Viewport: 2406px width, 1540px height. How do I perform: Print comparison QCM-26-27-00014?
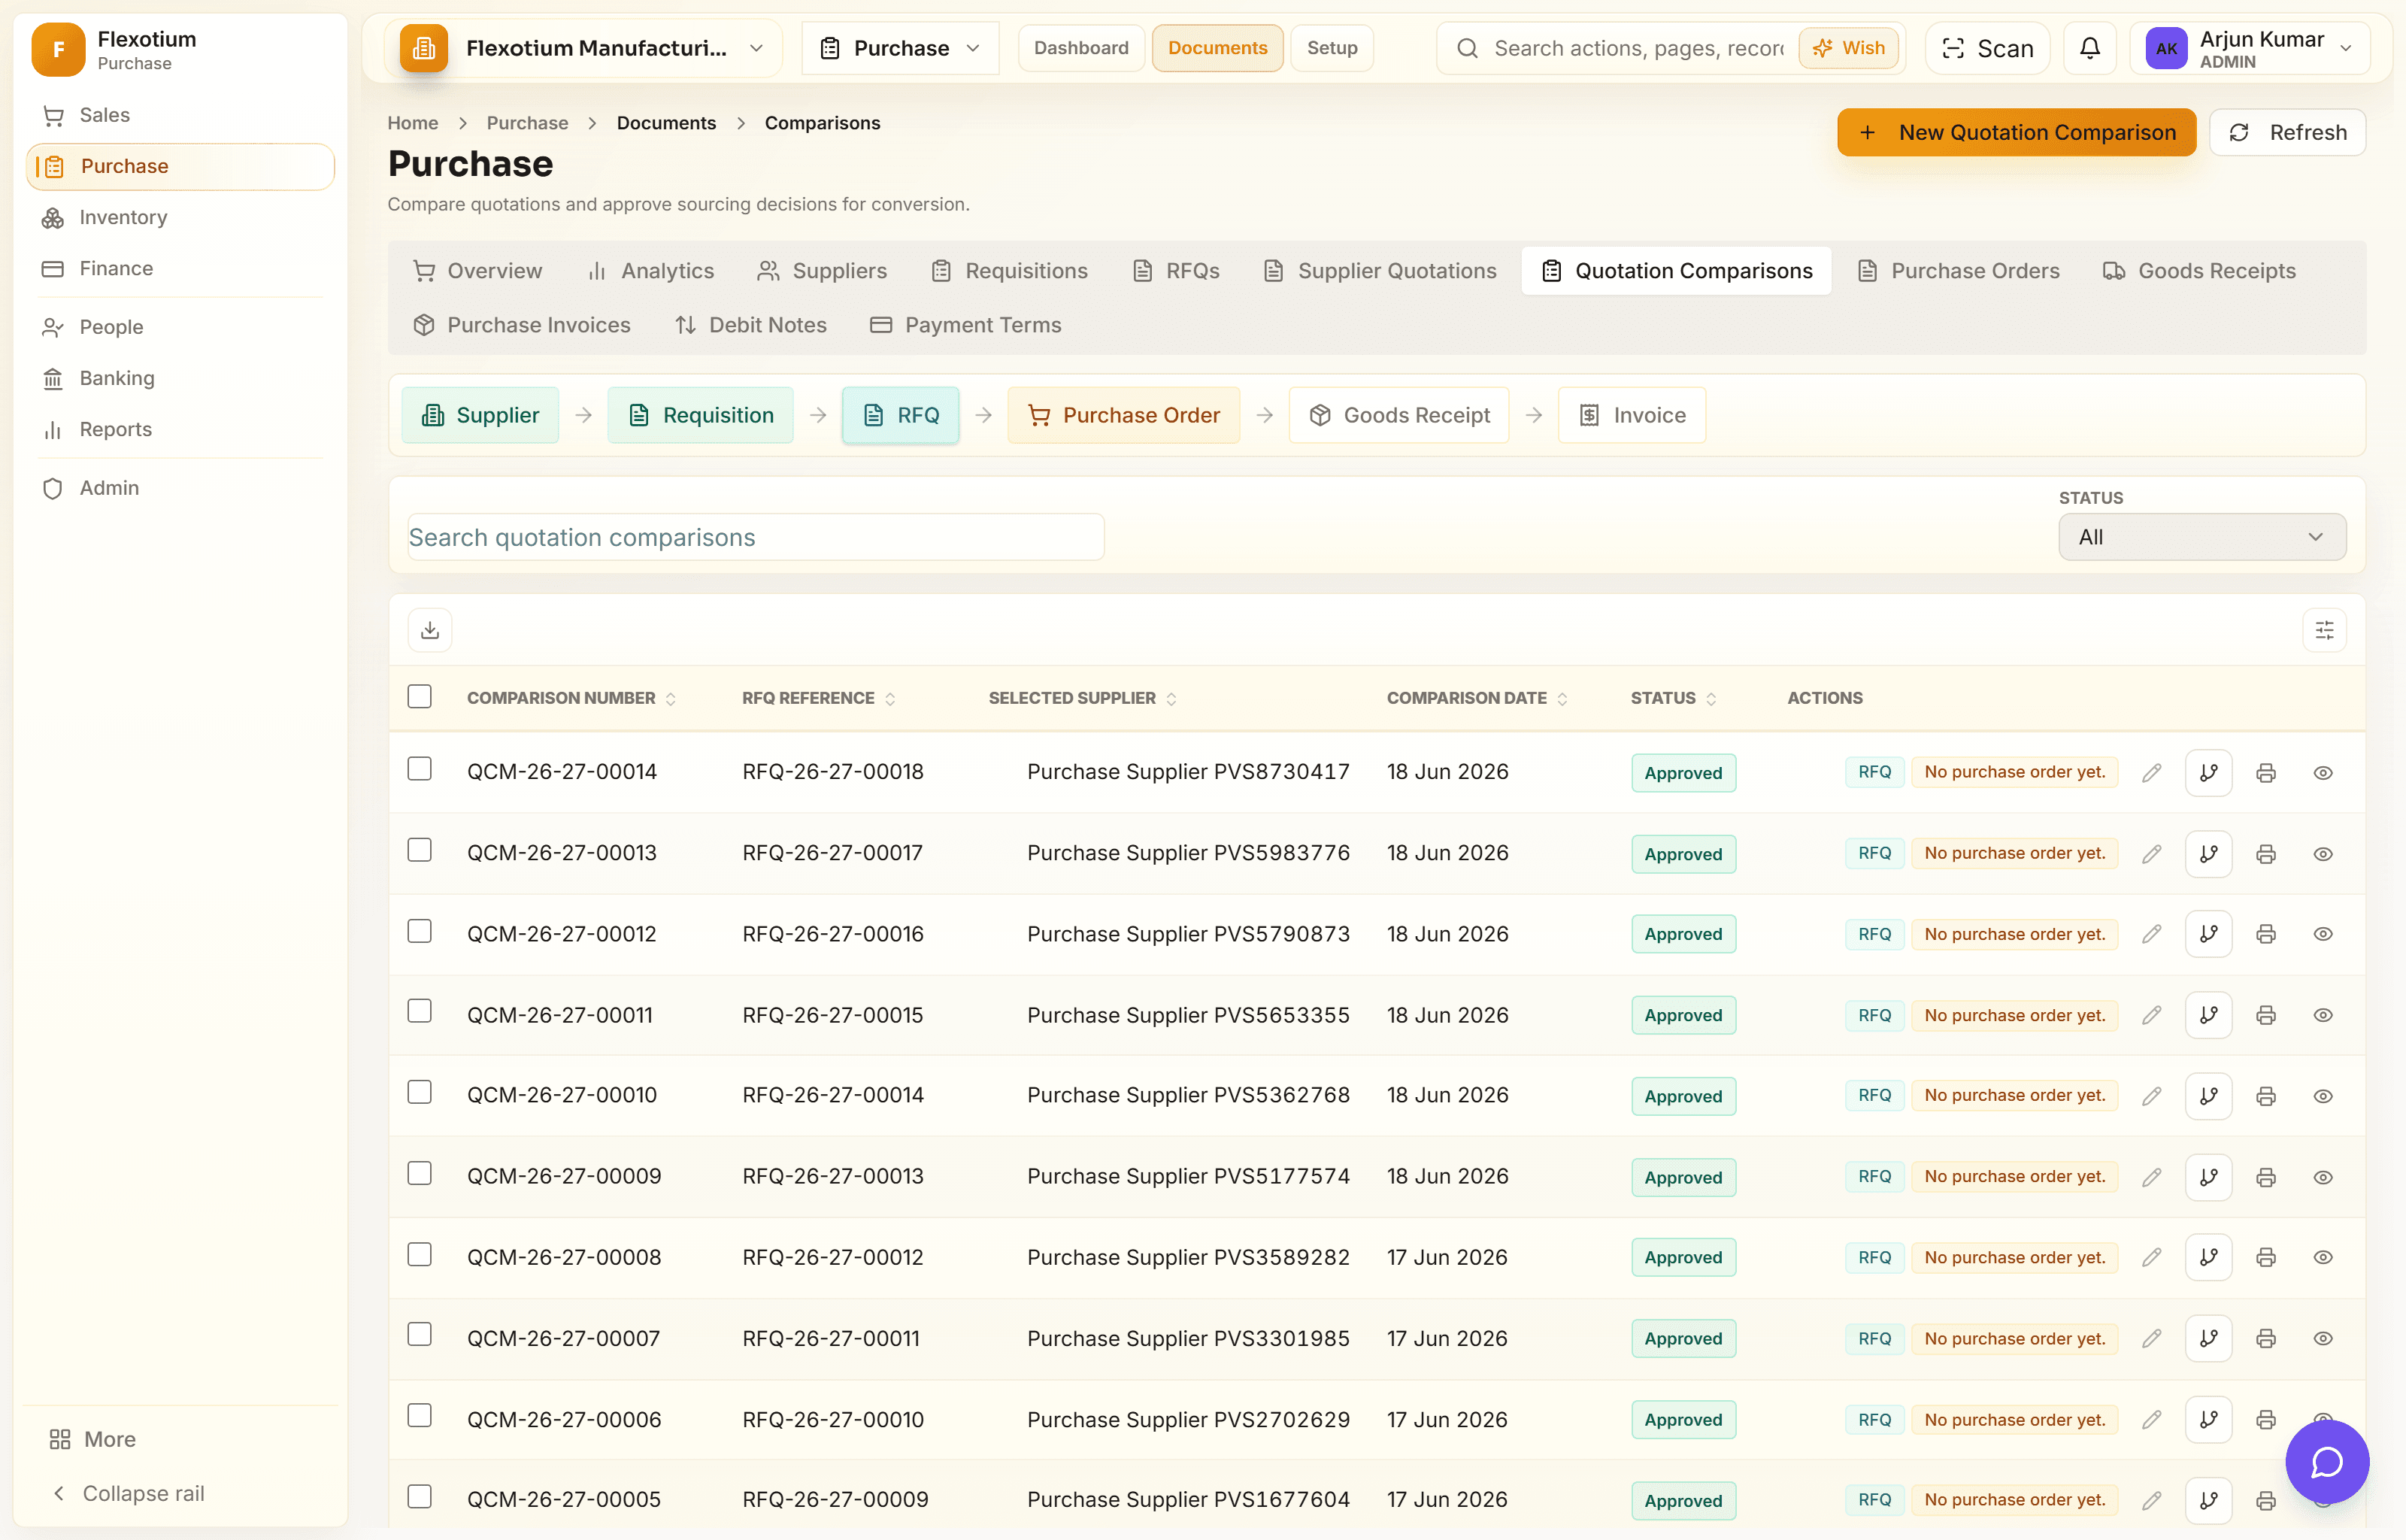point(2266,773)
